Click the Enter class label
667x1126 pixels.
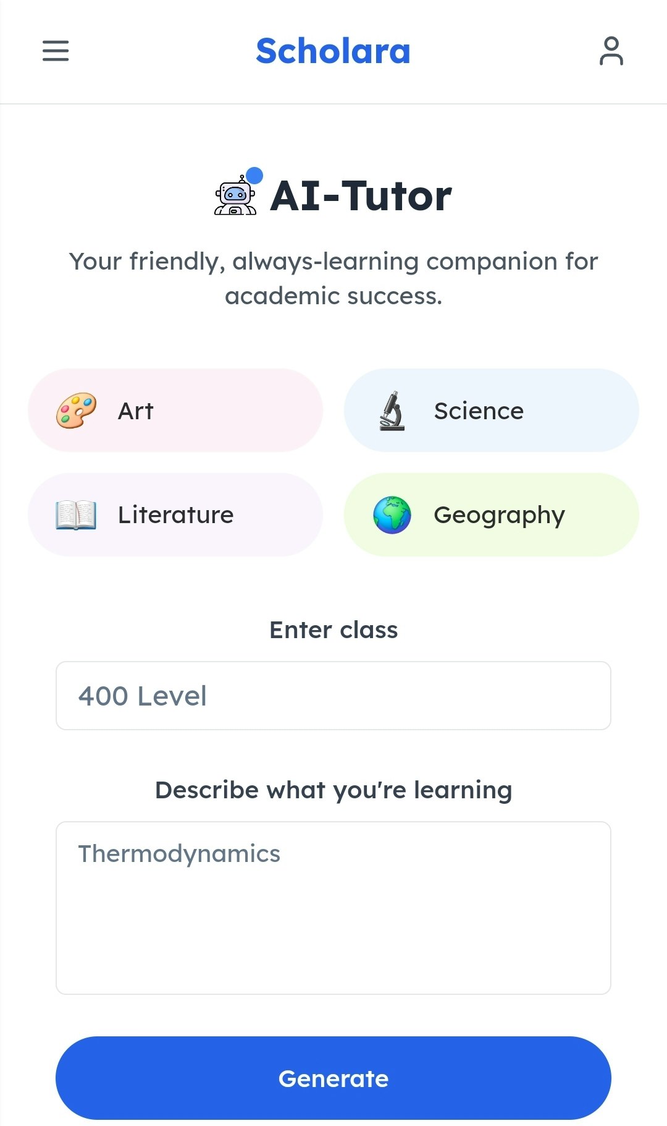tap(333, 630)
